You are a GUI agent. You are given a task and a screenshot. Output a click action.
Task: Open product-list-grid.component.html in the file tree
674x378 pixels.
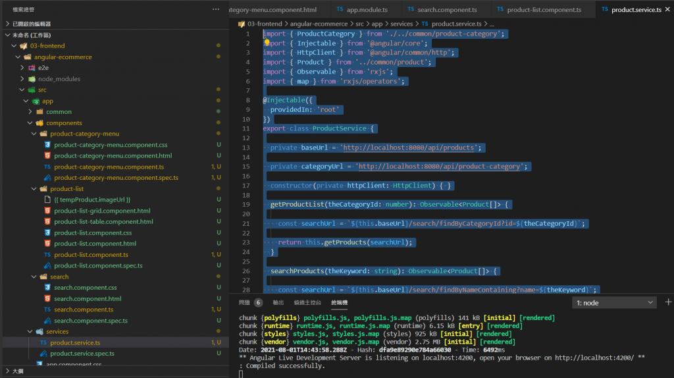[x=102, y=211]
